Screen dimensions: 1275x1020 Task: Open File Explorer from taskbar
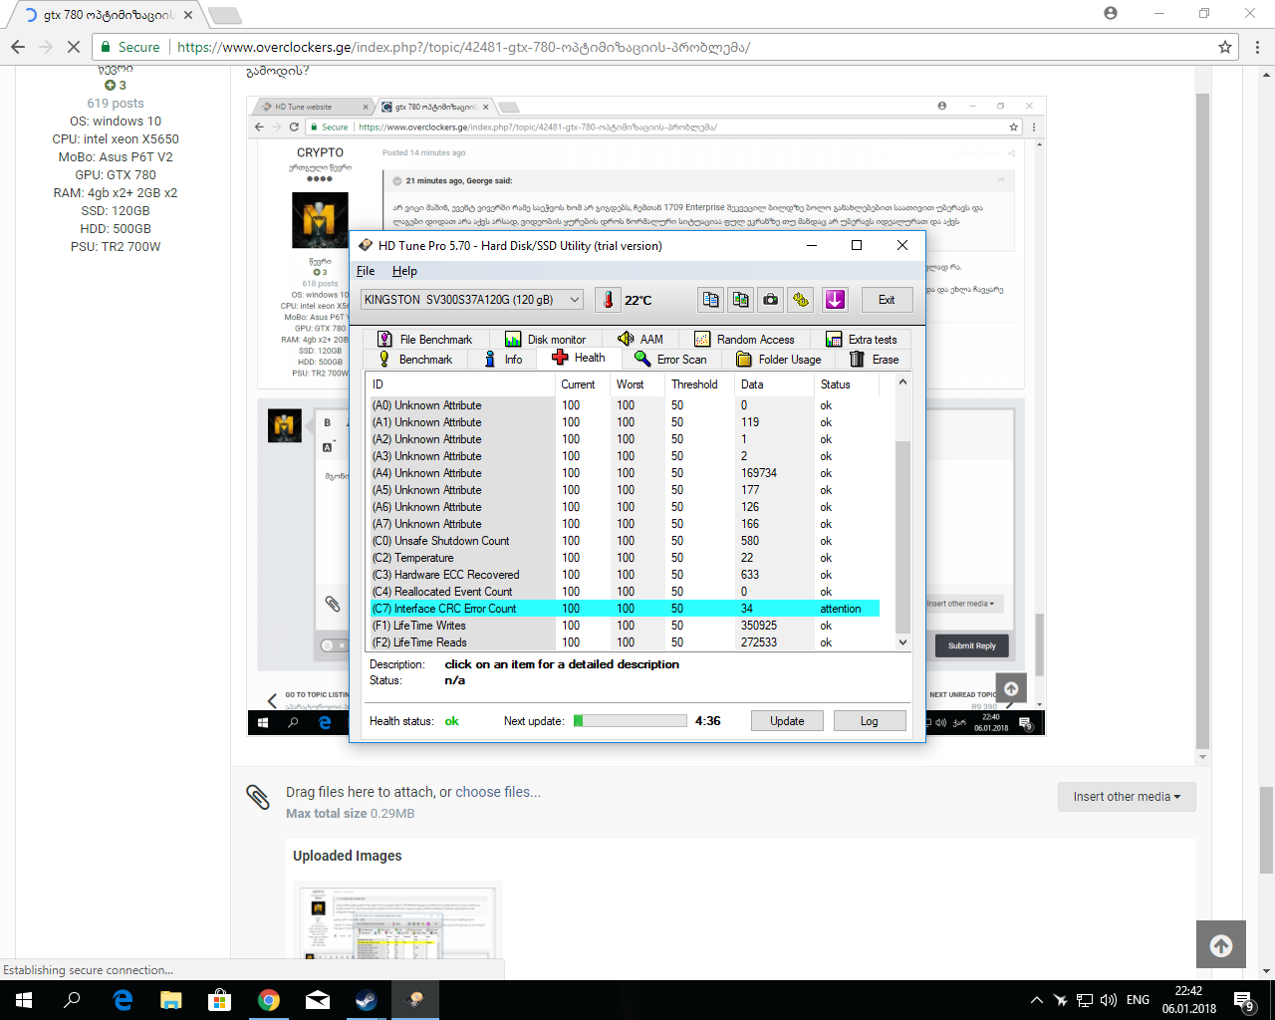[171, 1000]
